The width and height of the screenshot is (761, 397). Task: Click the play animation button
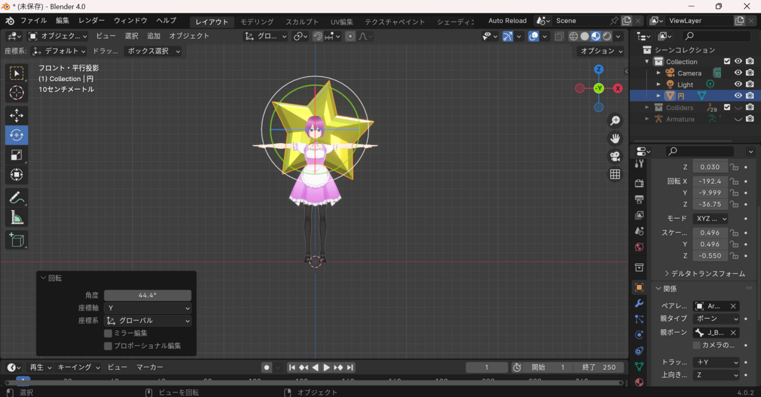coord(327,367)
